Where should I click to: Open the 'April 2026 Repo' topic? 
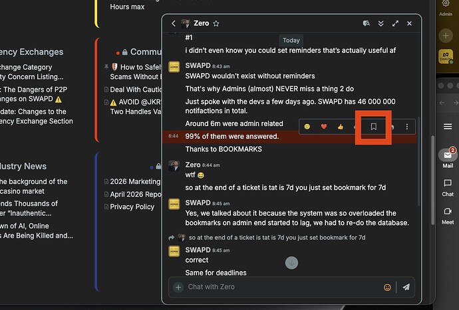[x=136, y=194]
